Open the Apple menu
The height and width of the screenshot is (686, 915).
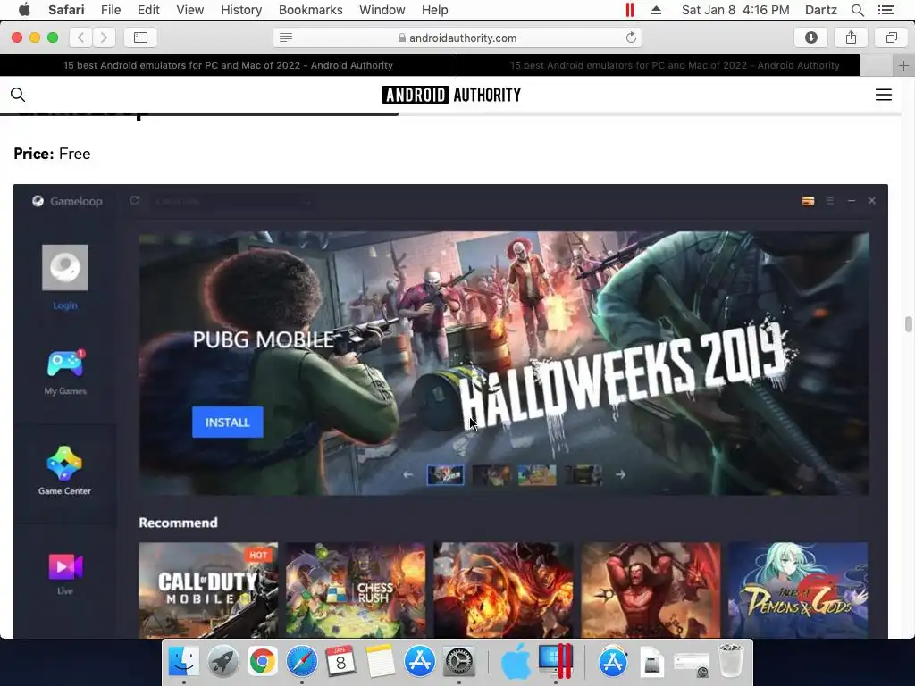[x=24, y=10]
